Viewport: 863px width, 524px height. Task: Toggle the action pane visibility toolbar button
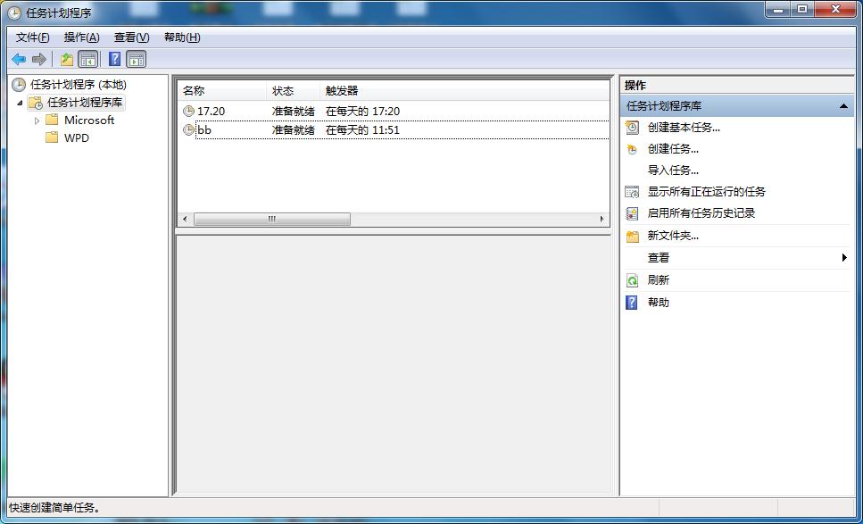136,59
